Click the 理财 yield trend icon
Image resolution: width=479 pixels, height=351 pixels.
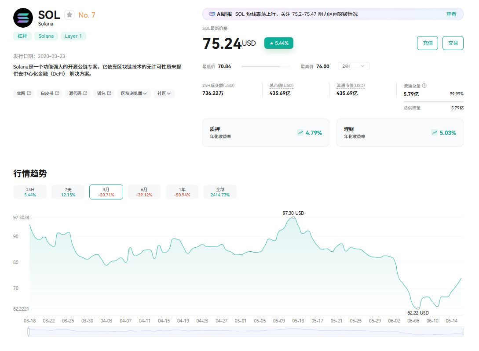[x=434, y=133]
